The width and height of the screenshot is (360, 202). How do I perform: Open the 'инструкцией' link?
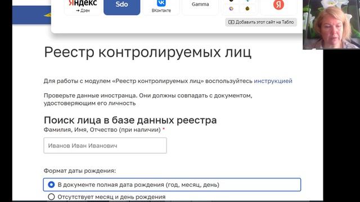pyautogui.click(x=273, y=81)
